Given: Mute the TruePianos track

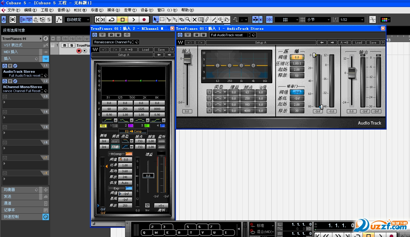Looking at the screenshot, I should coord(64,45).
